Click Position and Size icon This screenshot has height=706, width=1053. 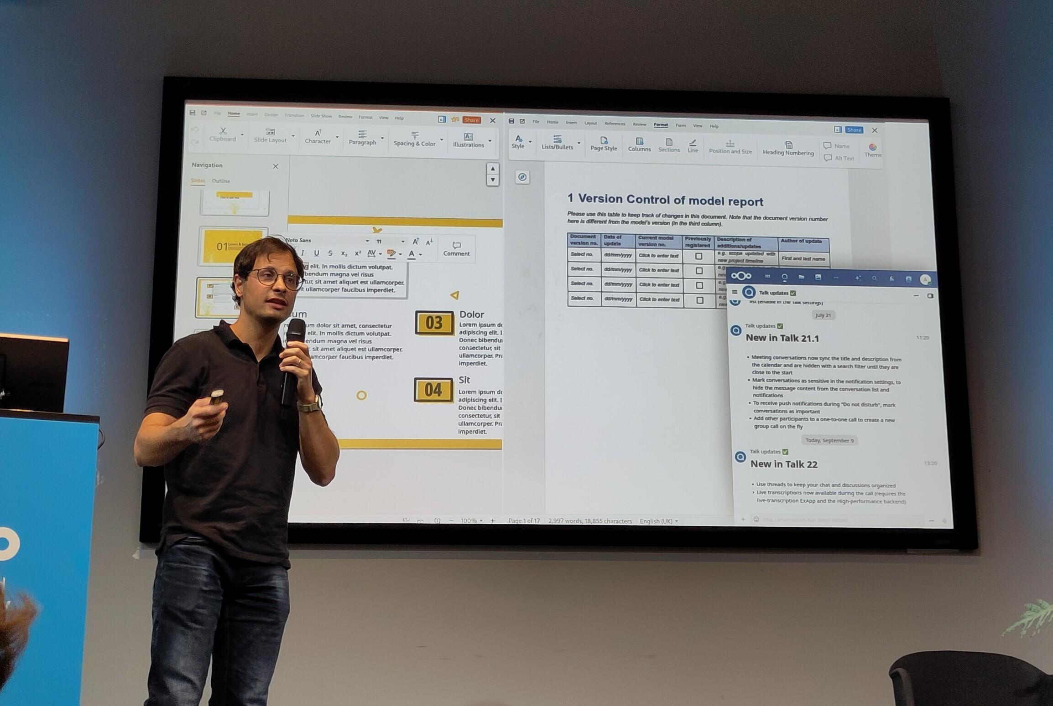click(730, 144)
